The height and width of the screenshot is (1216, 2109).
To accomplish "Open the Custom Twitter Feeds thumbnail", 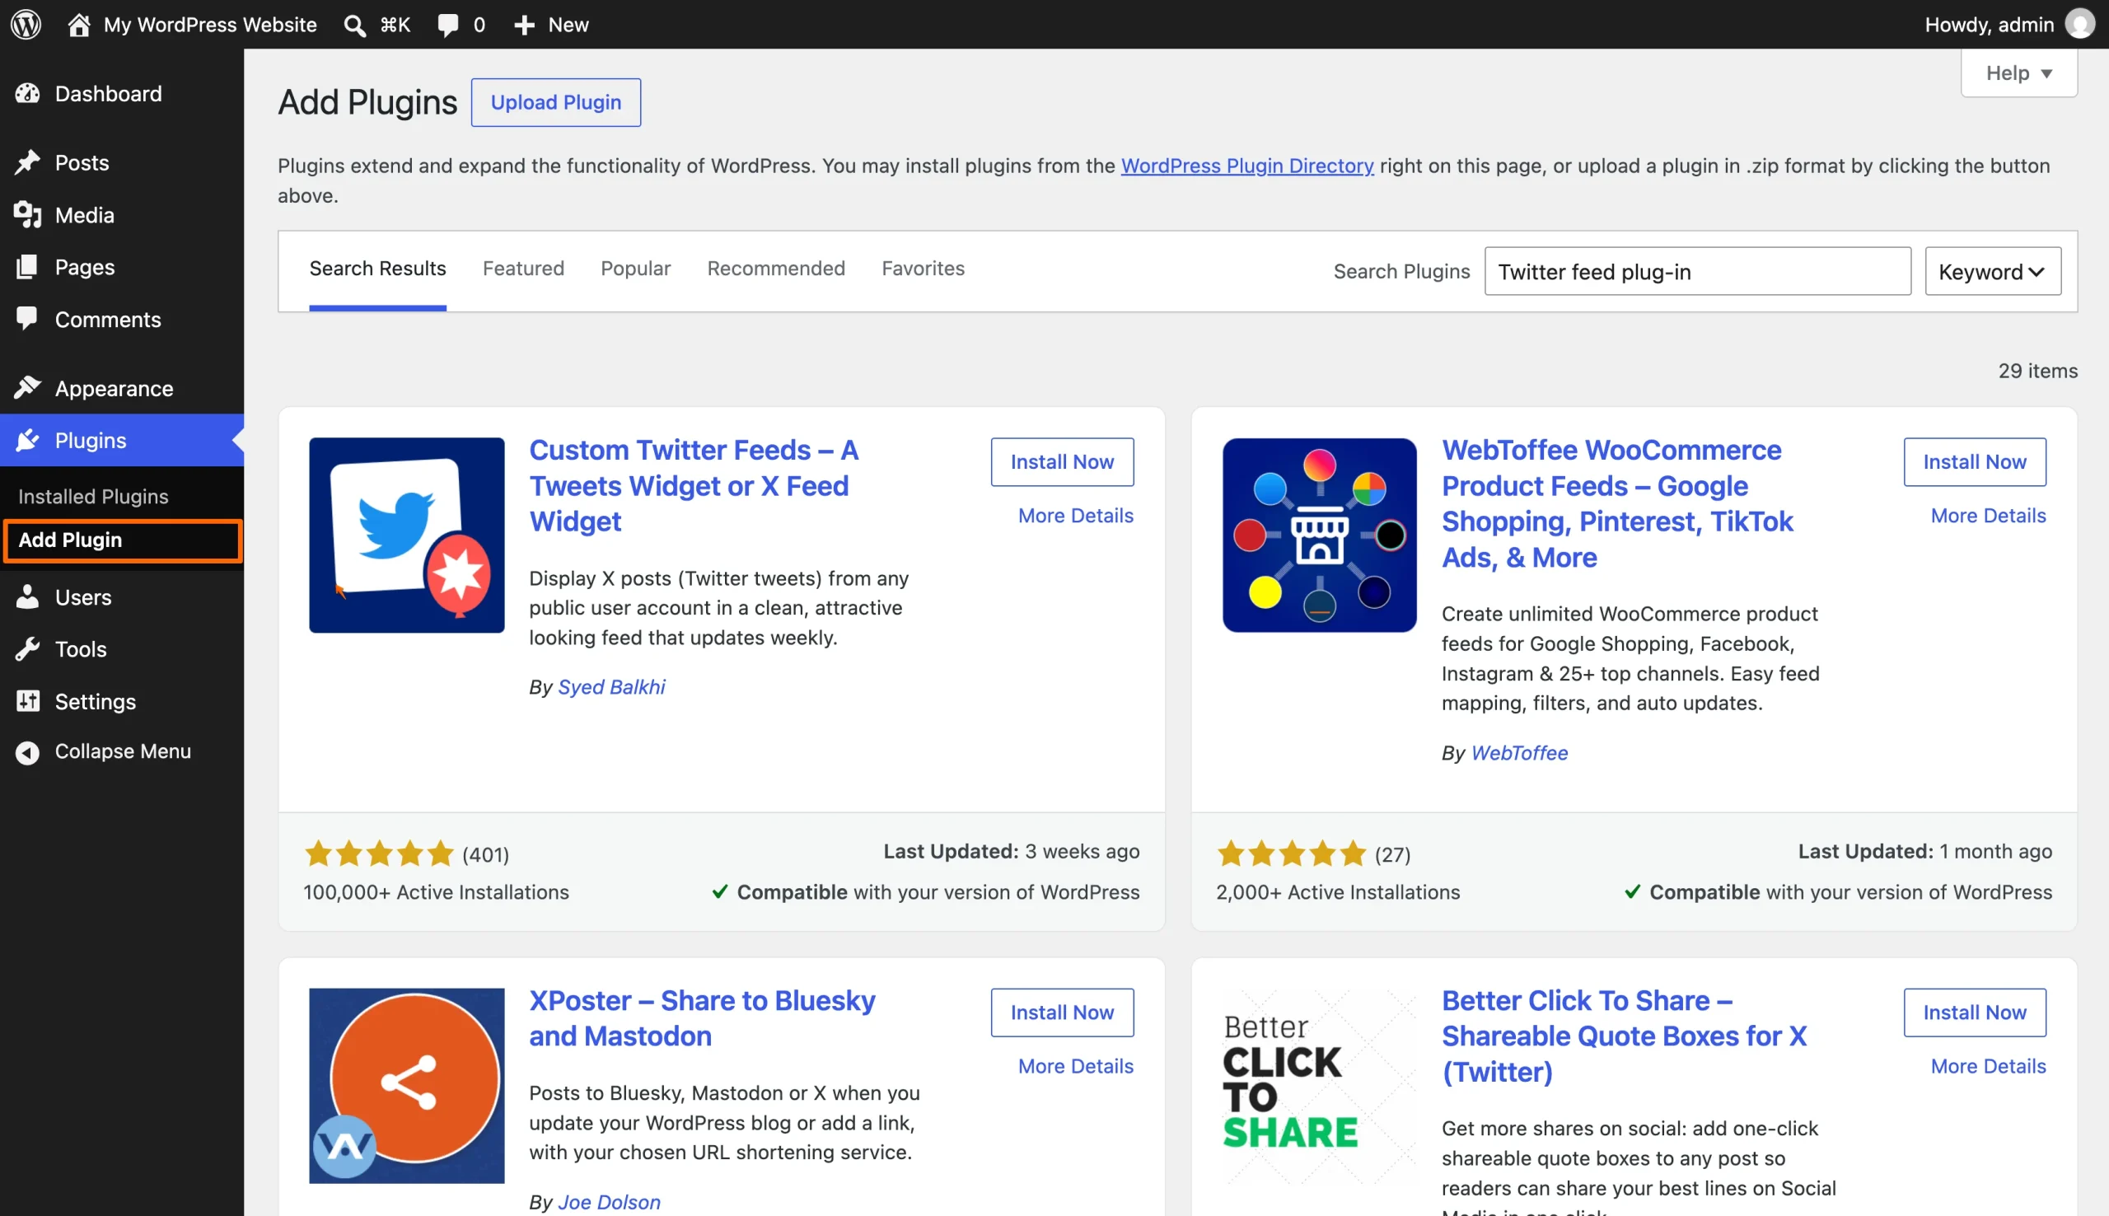I will coord(407,536).
